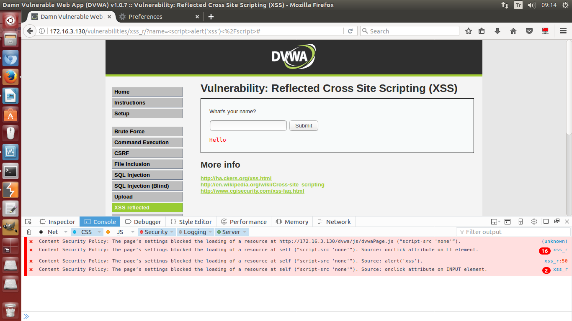Switch to the Performance devtools tab

click(x=244, y=222)
